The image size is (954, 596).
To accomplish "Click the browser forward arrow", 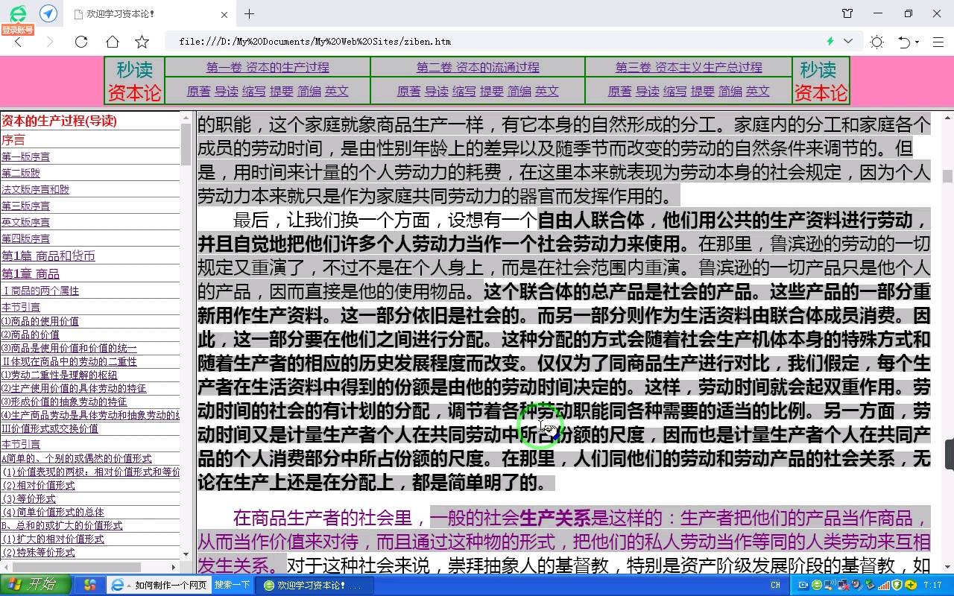I will pyautogui.click(x=50, y=42).
